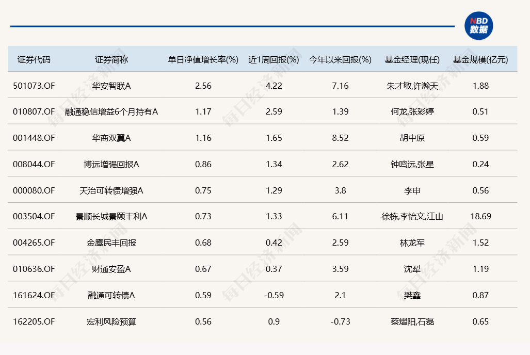
Task: Click fund code 161624.OF
Action: (34, 296)
